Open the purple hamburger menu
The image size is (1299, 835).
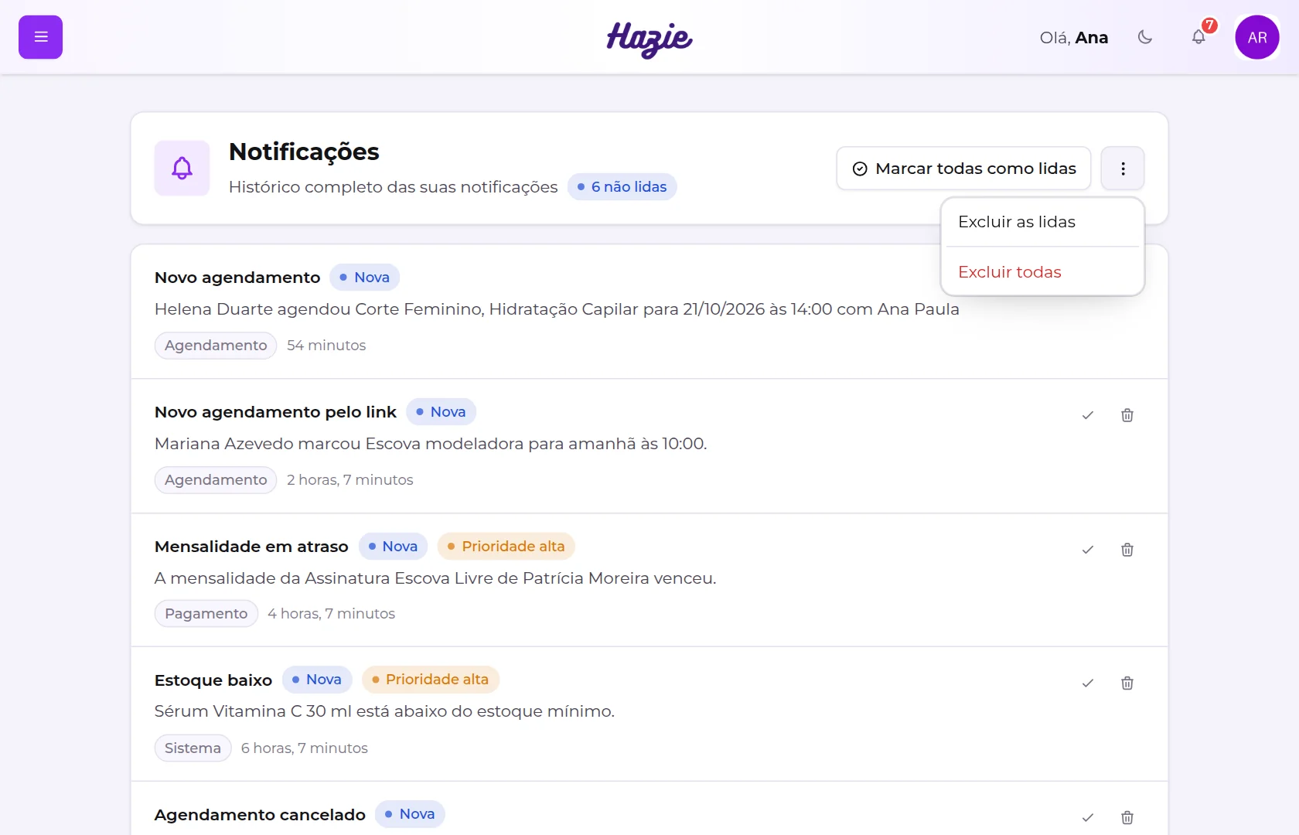pyautogui.click(x=40, y=37)
